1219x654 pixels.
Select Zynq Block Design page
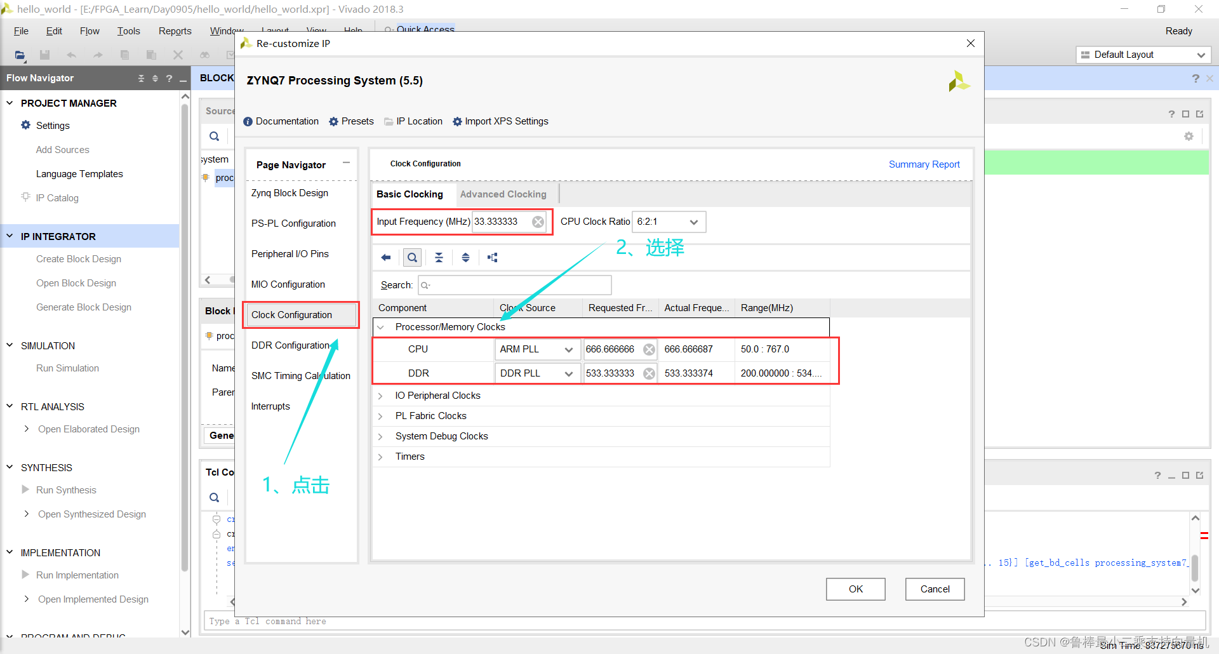point(290,193)
